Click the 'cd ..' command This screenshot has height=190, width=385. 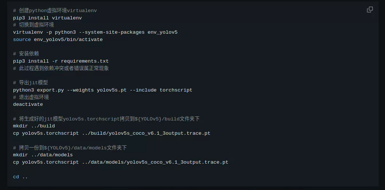pos(21,177)
